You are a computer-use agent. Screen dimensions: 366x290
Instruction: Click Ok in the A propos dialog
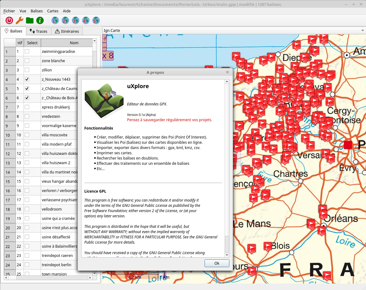[217, 263]
